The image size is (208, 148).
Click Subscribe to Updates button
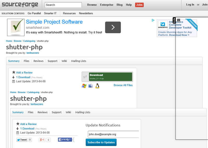pyautogui.click(x=101, y=142)
